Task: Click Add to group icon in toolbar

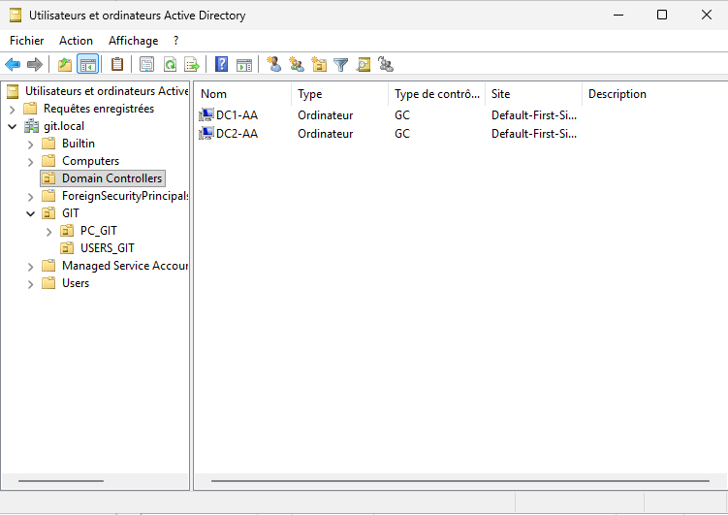Action: tap(386, 65)
